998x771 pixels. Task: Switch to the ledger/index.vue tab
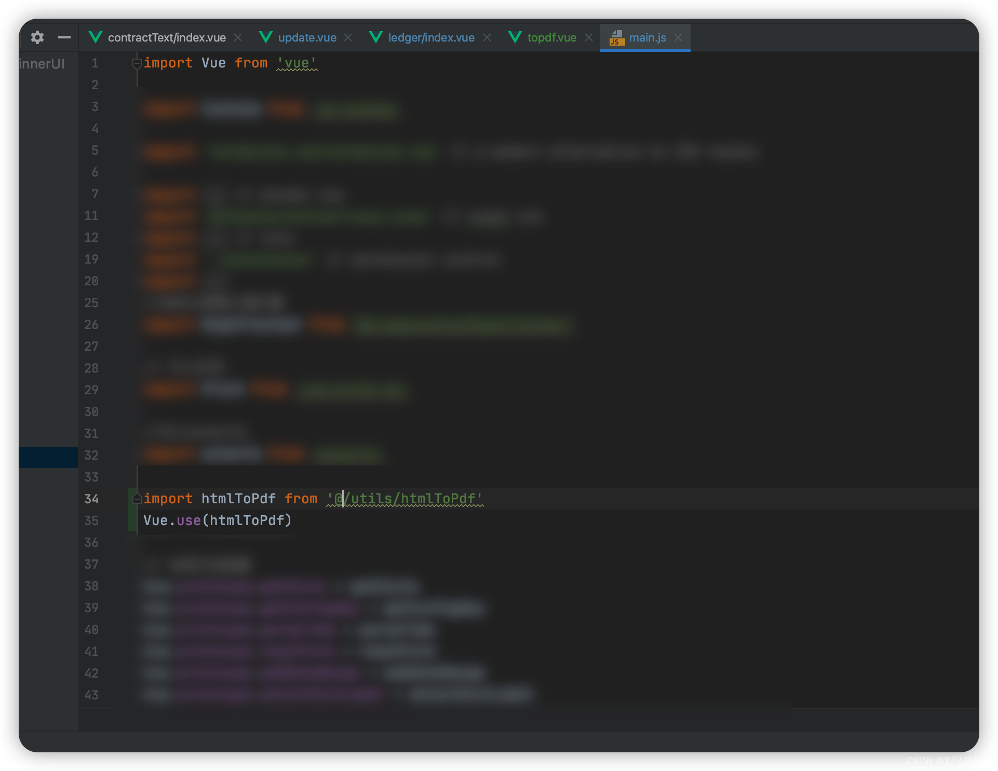coord(431,37)
